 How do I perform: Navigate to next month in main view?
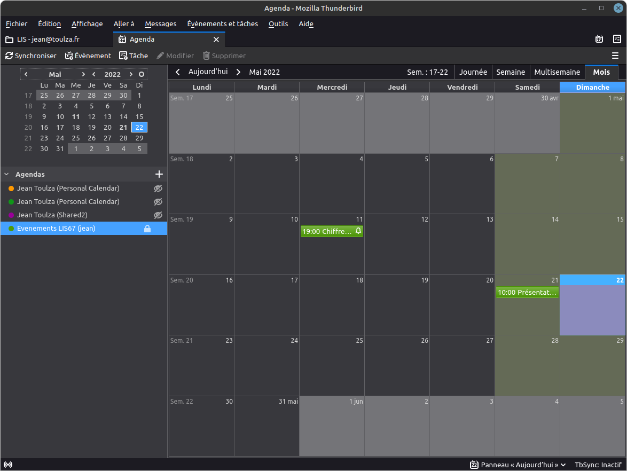[238, 72]
